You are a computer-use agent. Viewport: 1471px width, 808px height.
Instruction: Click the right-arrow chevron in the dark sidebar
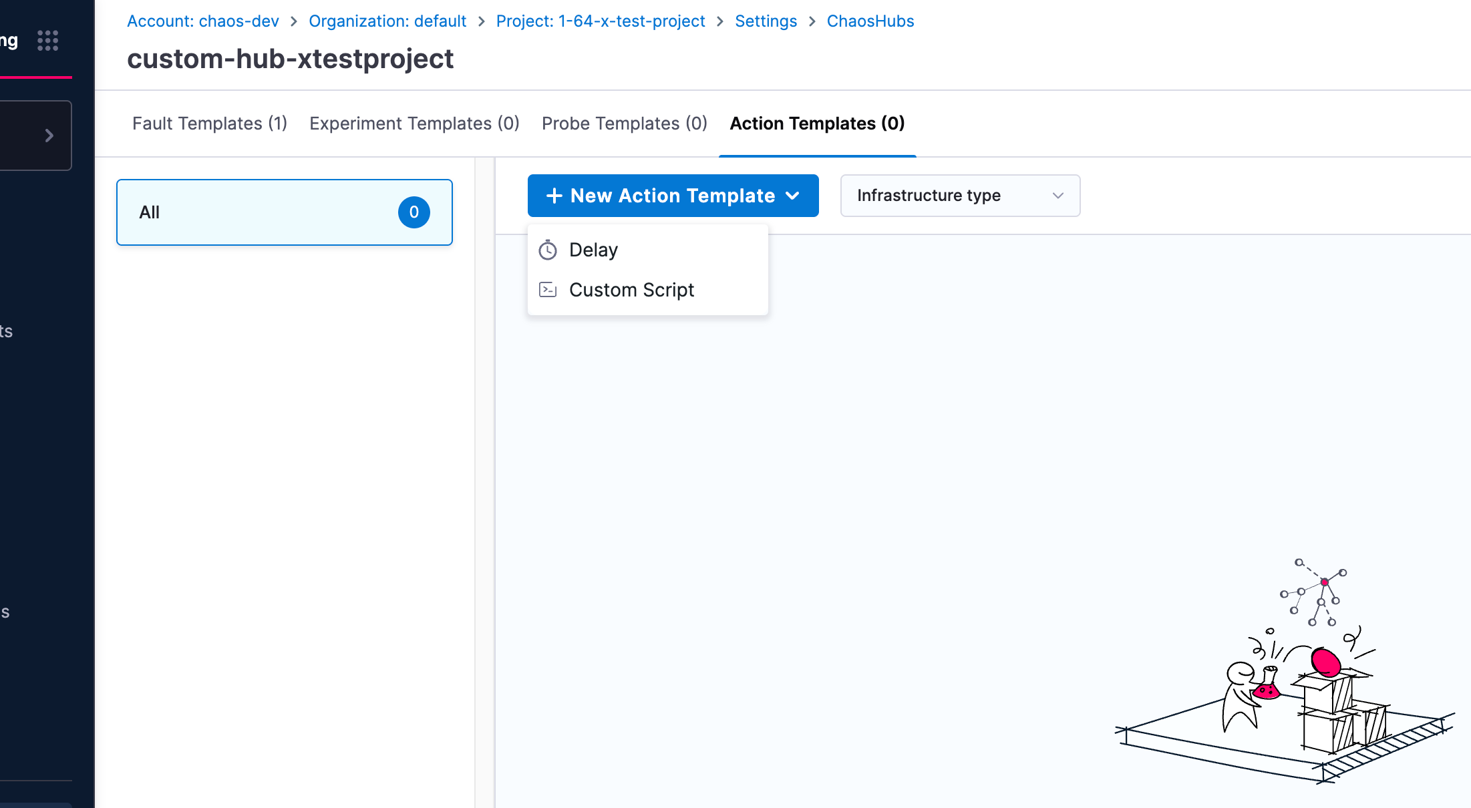49,136
